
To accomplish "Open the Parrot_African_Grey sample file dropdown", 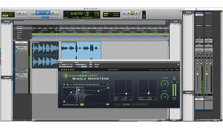I will point(91,84).
